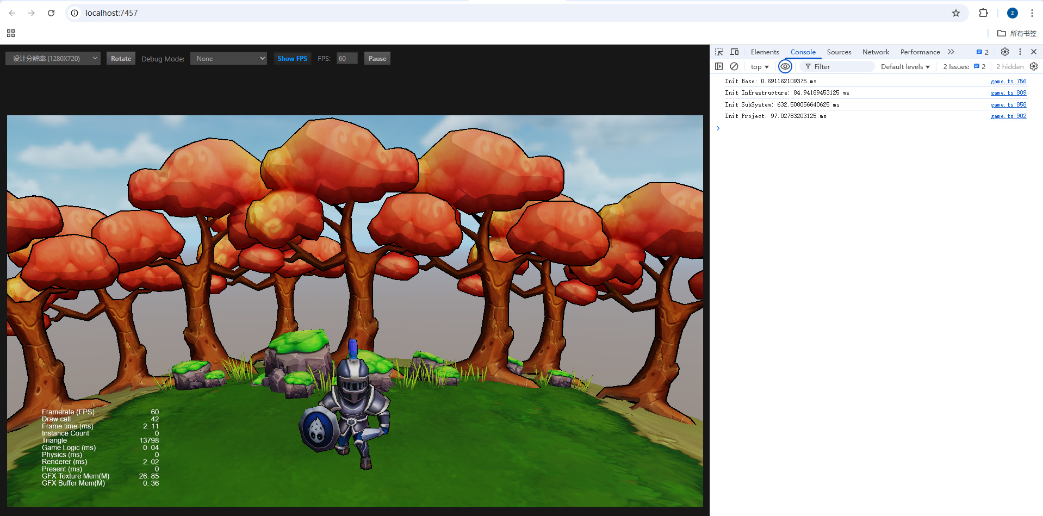Open the top JavaScript context dropdown
The height and width of the screenshot is (516, 1043).
point(760,67)
